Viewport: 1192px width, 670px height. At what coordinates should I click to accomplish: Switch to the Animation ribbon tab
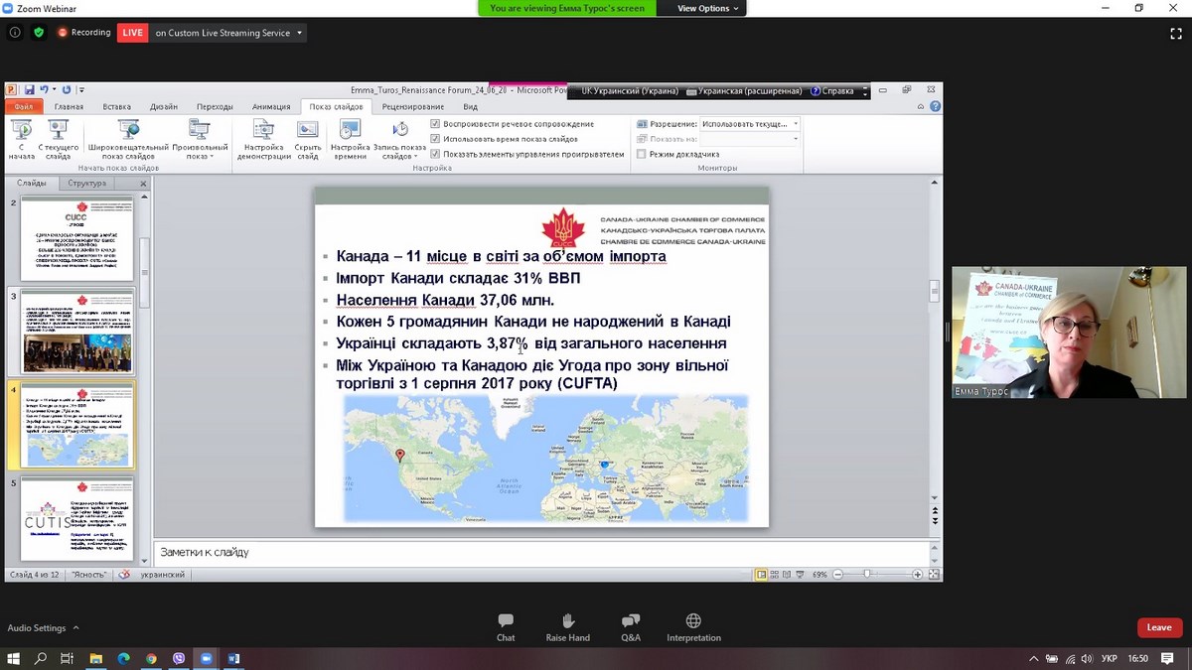coord(271,106)
